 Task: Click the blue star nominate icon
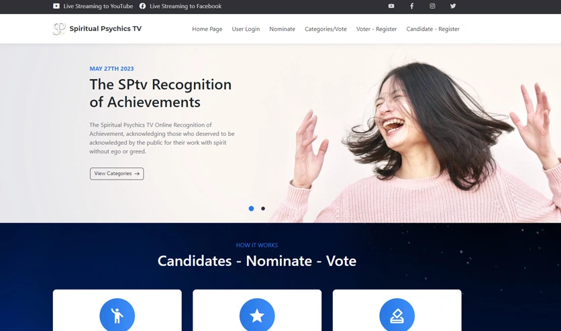point(257,316)
